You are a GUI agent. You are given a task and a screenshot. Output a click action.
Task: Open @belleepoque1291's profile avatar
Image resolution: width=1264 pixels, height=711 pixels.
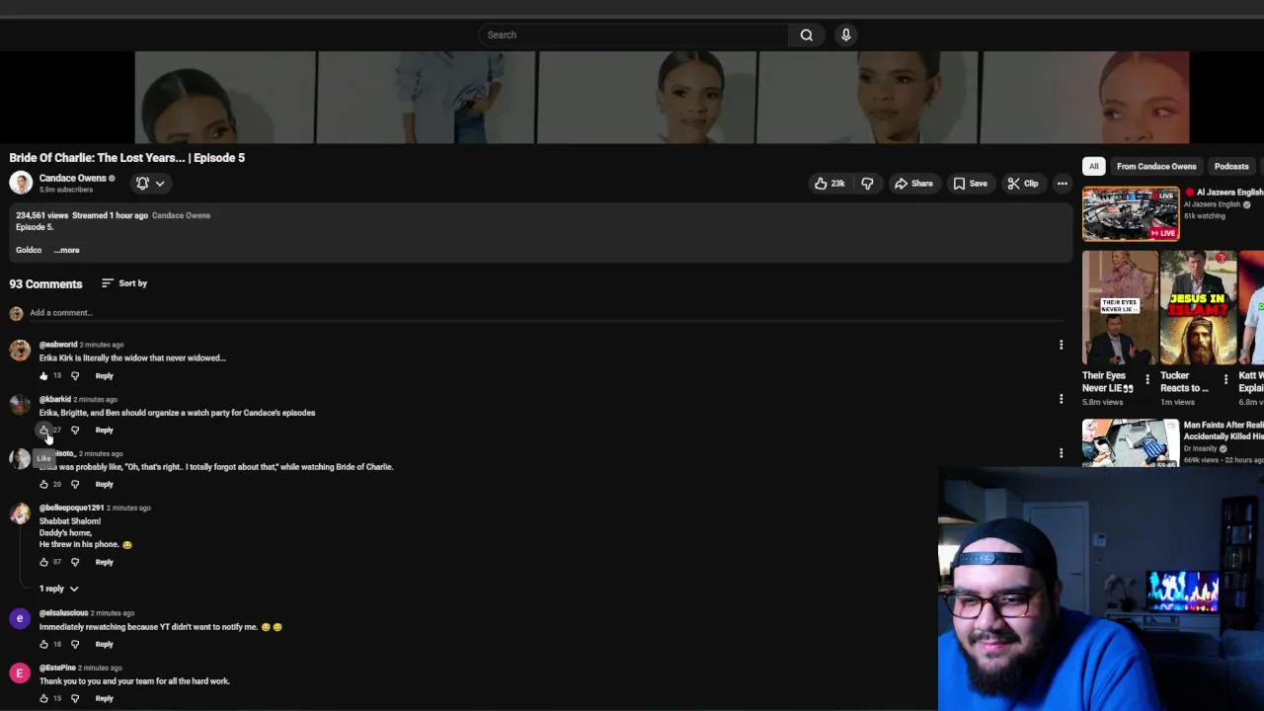point(20,513)
